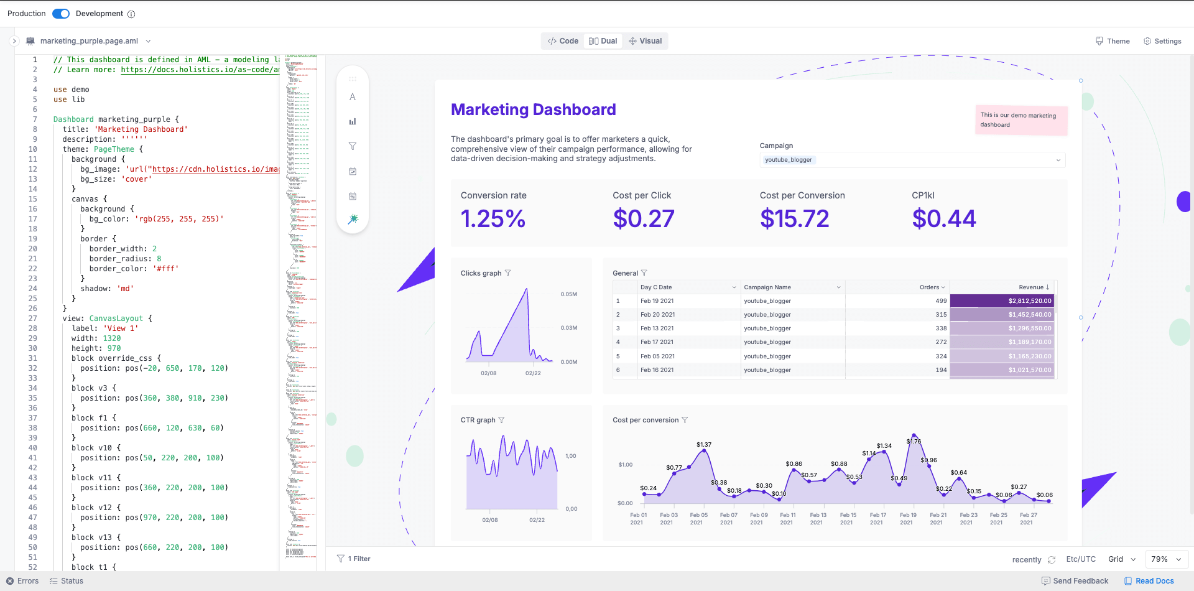Expand the Grid layout dropdown
This screenshot has width=1194, height=591.
(x=1122, y=559)
